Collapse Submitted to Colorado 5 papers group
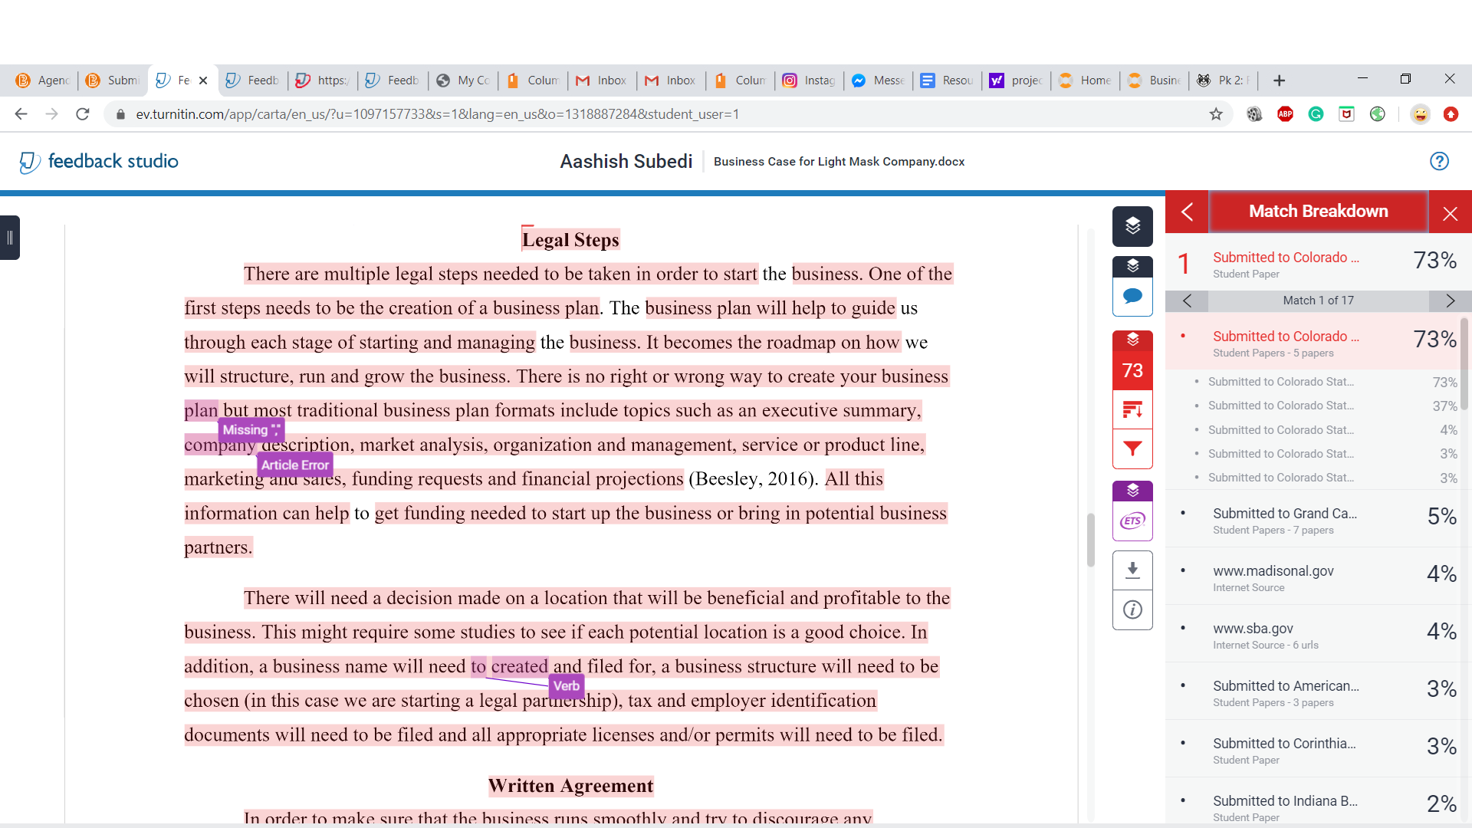The height and width of the screenshot is (828, 1472). pyautogui.click(x=1313, y=343)
